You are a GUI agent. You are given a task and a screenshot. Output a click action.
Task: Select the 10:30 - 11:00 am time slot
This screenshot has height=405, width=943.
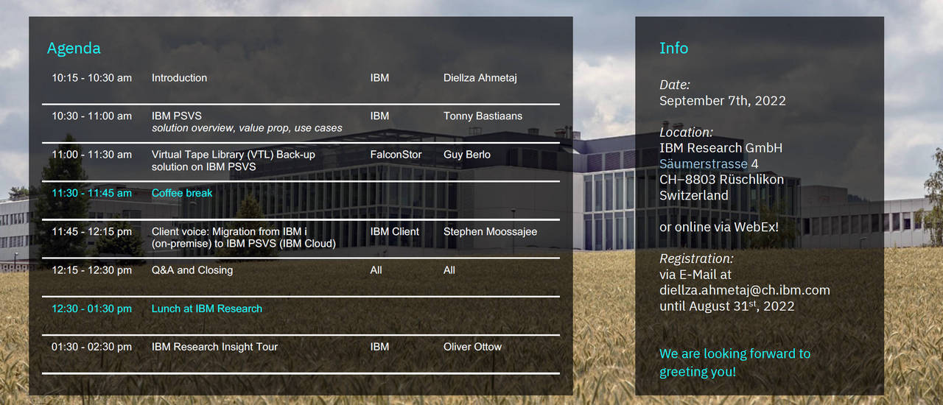91,116
